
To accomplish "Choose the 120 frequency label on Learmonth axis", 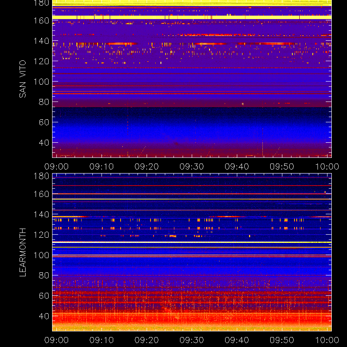I will tap(41, 235).
